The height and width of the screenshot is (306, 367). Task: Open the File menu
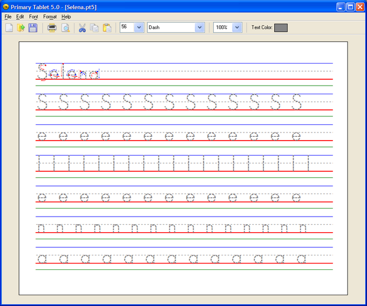tap(8, 17)
